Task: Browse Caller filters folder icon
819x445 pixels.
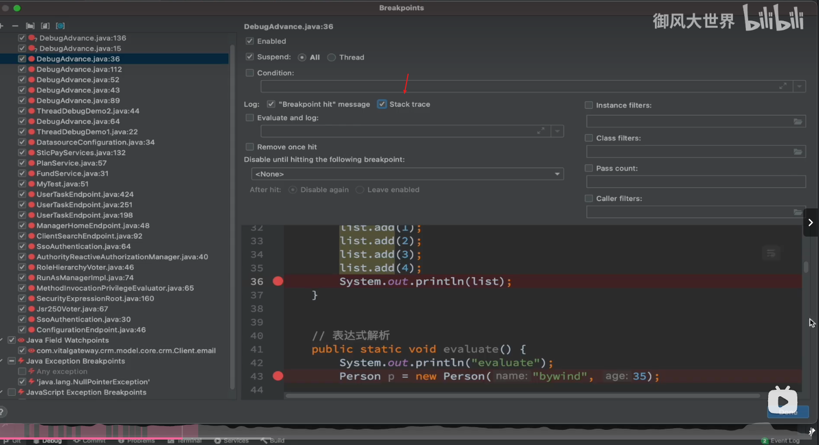Action: point(798,212)
